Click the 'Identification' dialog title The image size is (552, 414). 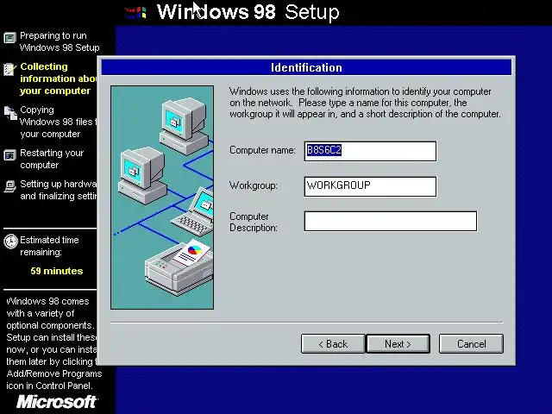point(306,67)
